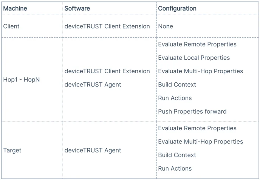The image size is (260, 180).
Task: Click deviceTRUST Client Extension in the Client row
Action: [x=107, y=26]
